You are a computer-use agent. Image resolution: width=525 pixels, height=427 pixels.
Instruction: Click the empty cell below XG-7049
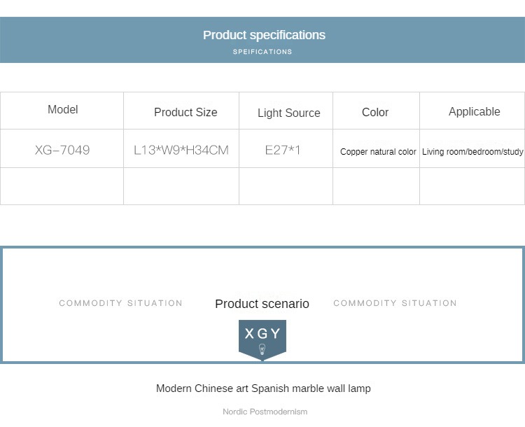click(x=62, y=186)
